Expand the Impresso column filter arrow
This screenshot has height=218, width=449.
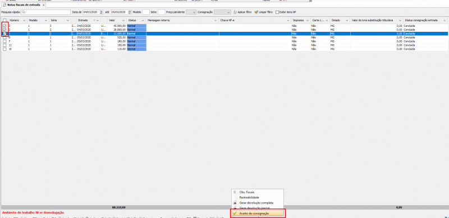(x=308, y=20)
